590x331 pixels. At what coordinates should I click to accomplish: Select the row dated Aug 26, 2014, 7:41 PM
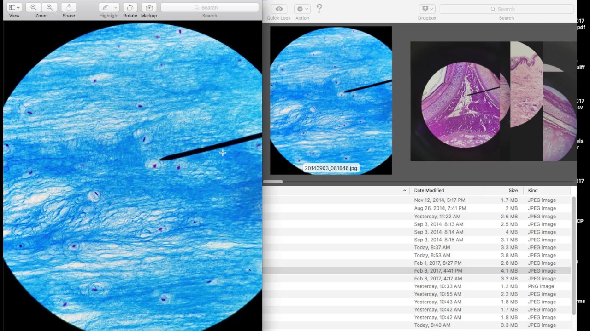tap(417, 208)
